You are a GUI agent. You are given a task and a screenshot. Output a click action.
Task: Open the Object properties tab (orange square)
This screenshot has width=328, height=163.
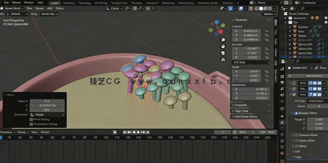[282, 116]
